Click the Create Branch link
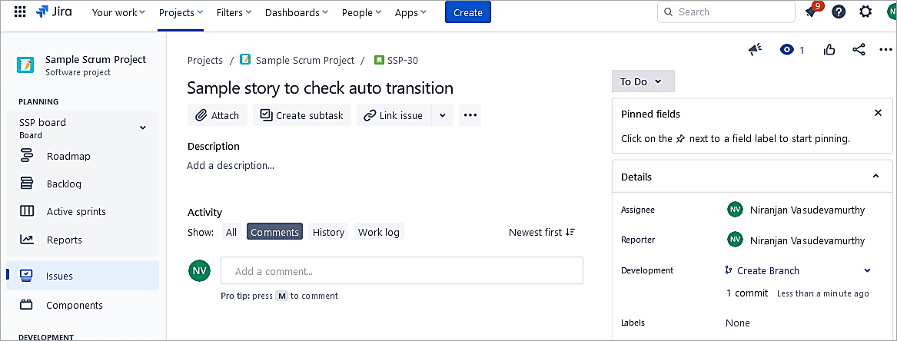Viewport: 897px width, 341px height. pos(767,270)
